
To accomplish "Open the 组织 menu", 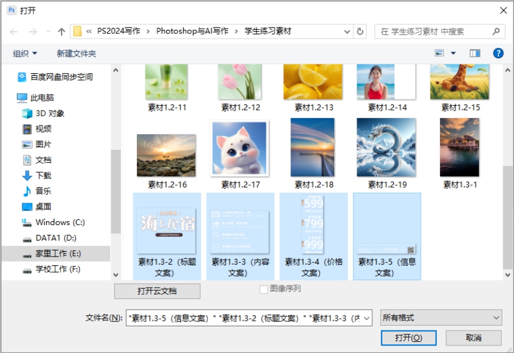I will (x=25, y=53).
